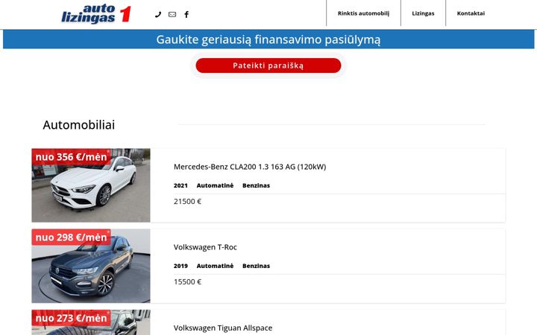537x335 pixels.
Task: Open the Rinktis automobilį menu item
Action: coord(363,13)
